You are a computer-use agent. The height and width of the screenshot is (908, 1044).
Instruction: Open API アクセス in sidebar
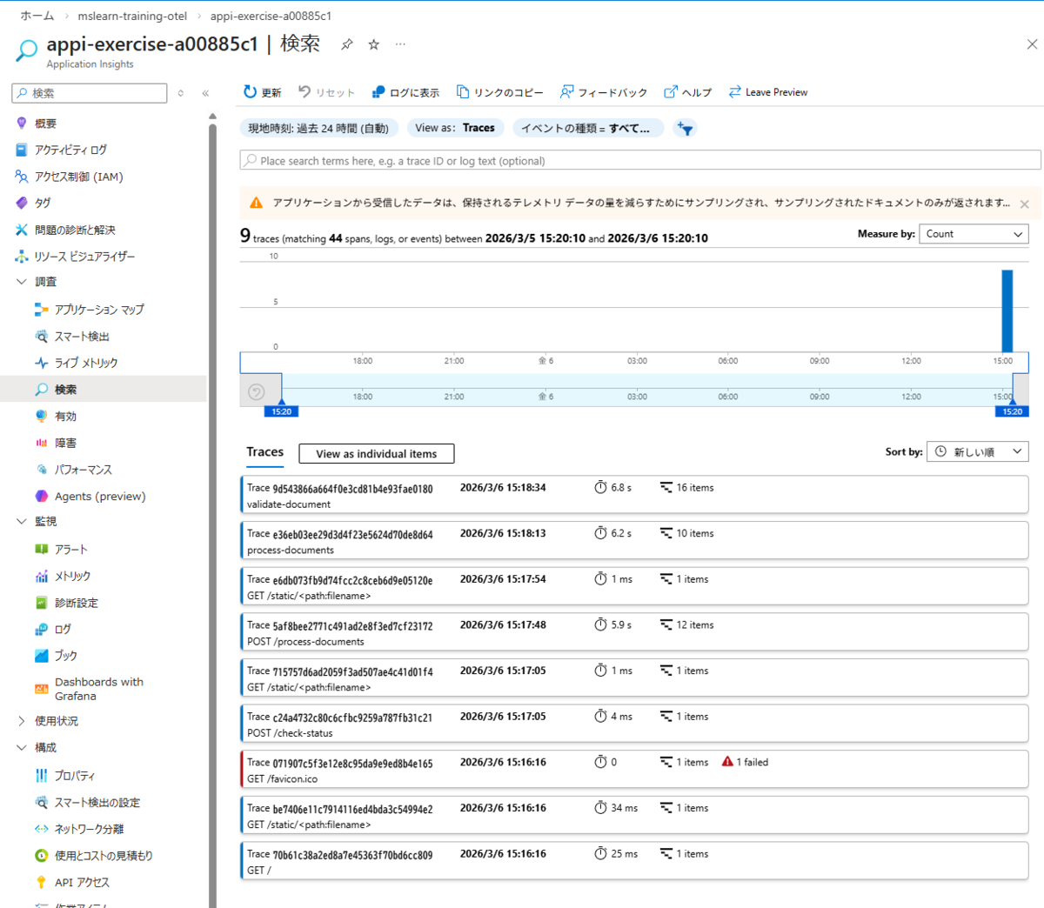[x=82, y=882]
